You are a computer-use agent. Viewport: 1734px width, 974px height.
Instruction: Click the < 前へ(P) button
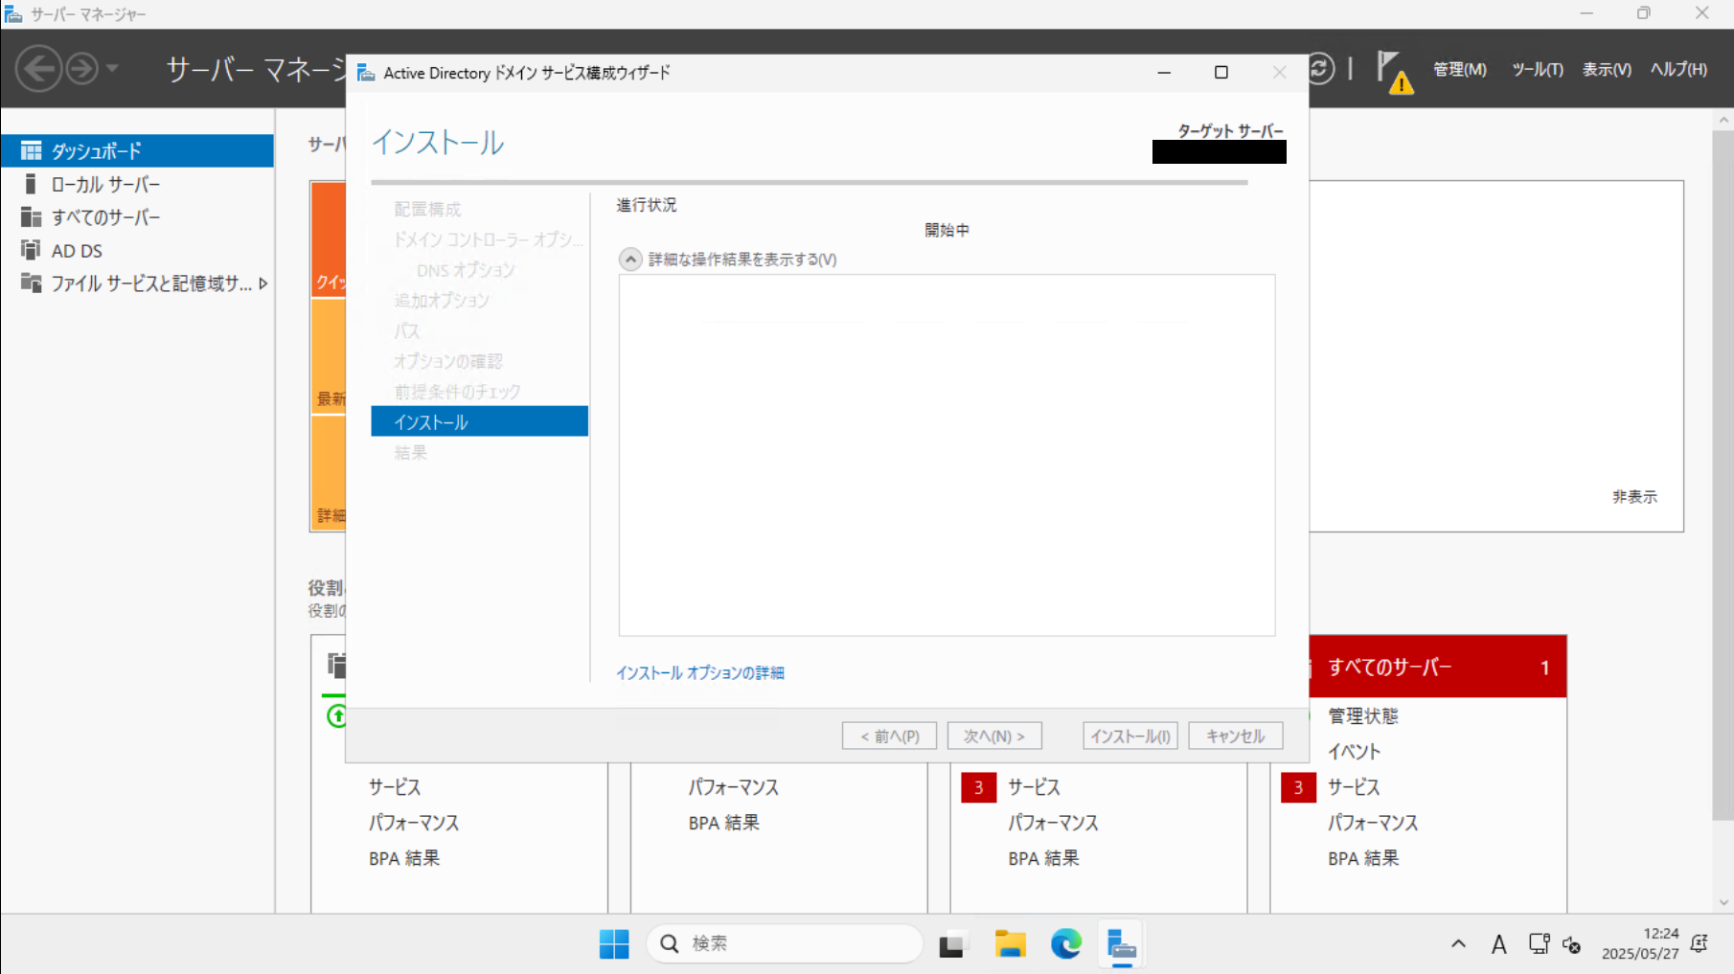click(x=889, y=736)
